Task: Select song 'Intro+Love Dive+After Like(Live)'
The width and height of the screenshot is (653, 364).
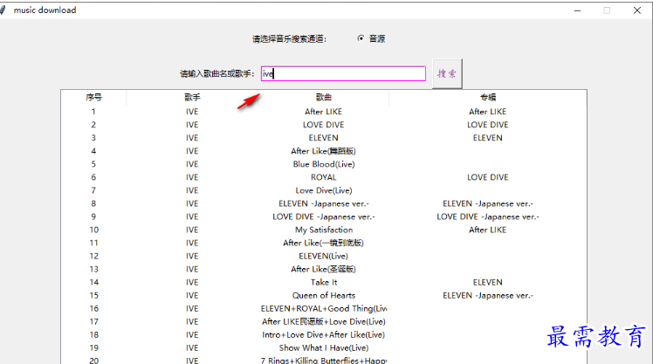Action: [x=324, y=335]
